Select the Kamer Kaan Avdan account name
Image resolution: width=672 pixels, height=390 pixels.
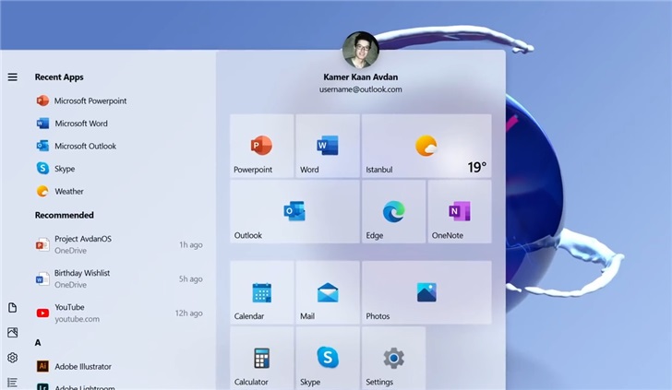point(360,77)
